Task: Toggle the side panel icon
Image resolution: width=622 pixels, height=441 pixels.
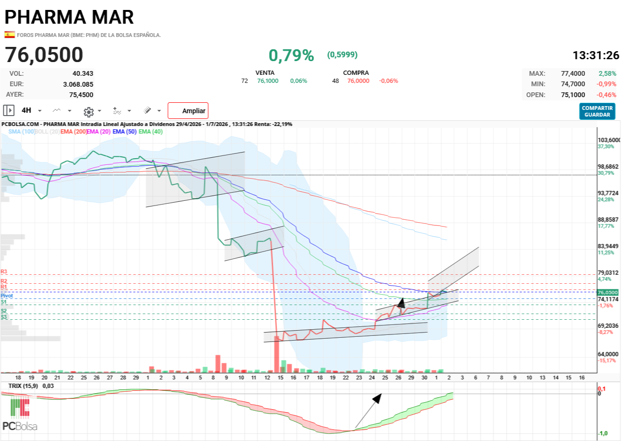Action: 9,110
